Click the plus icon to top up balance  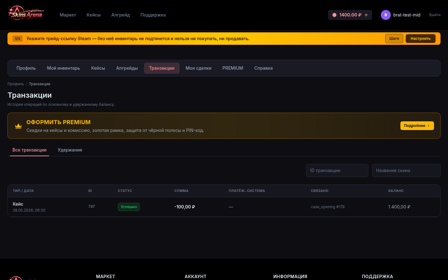click(x=366, y=15)
